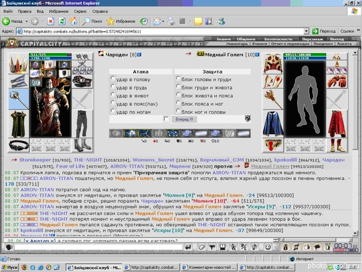Click the music note sound icon in chat bar
Viewport: 362px width, 272px height.
255,247
